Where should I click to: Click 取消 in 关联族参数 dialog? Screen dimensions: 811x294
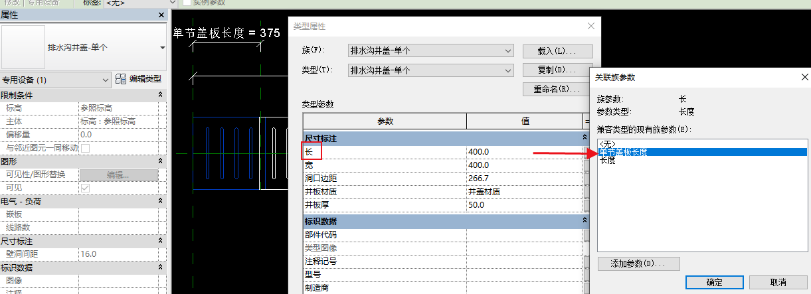[x=778, y=282]
